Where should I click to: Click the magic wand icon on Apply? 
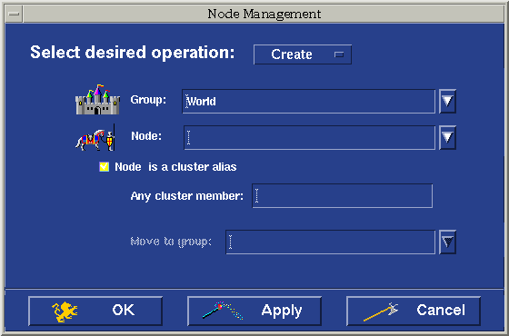(223, 311)
